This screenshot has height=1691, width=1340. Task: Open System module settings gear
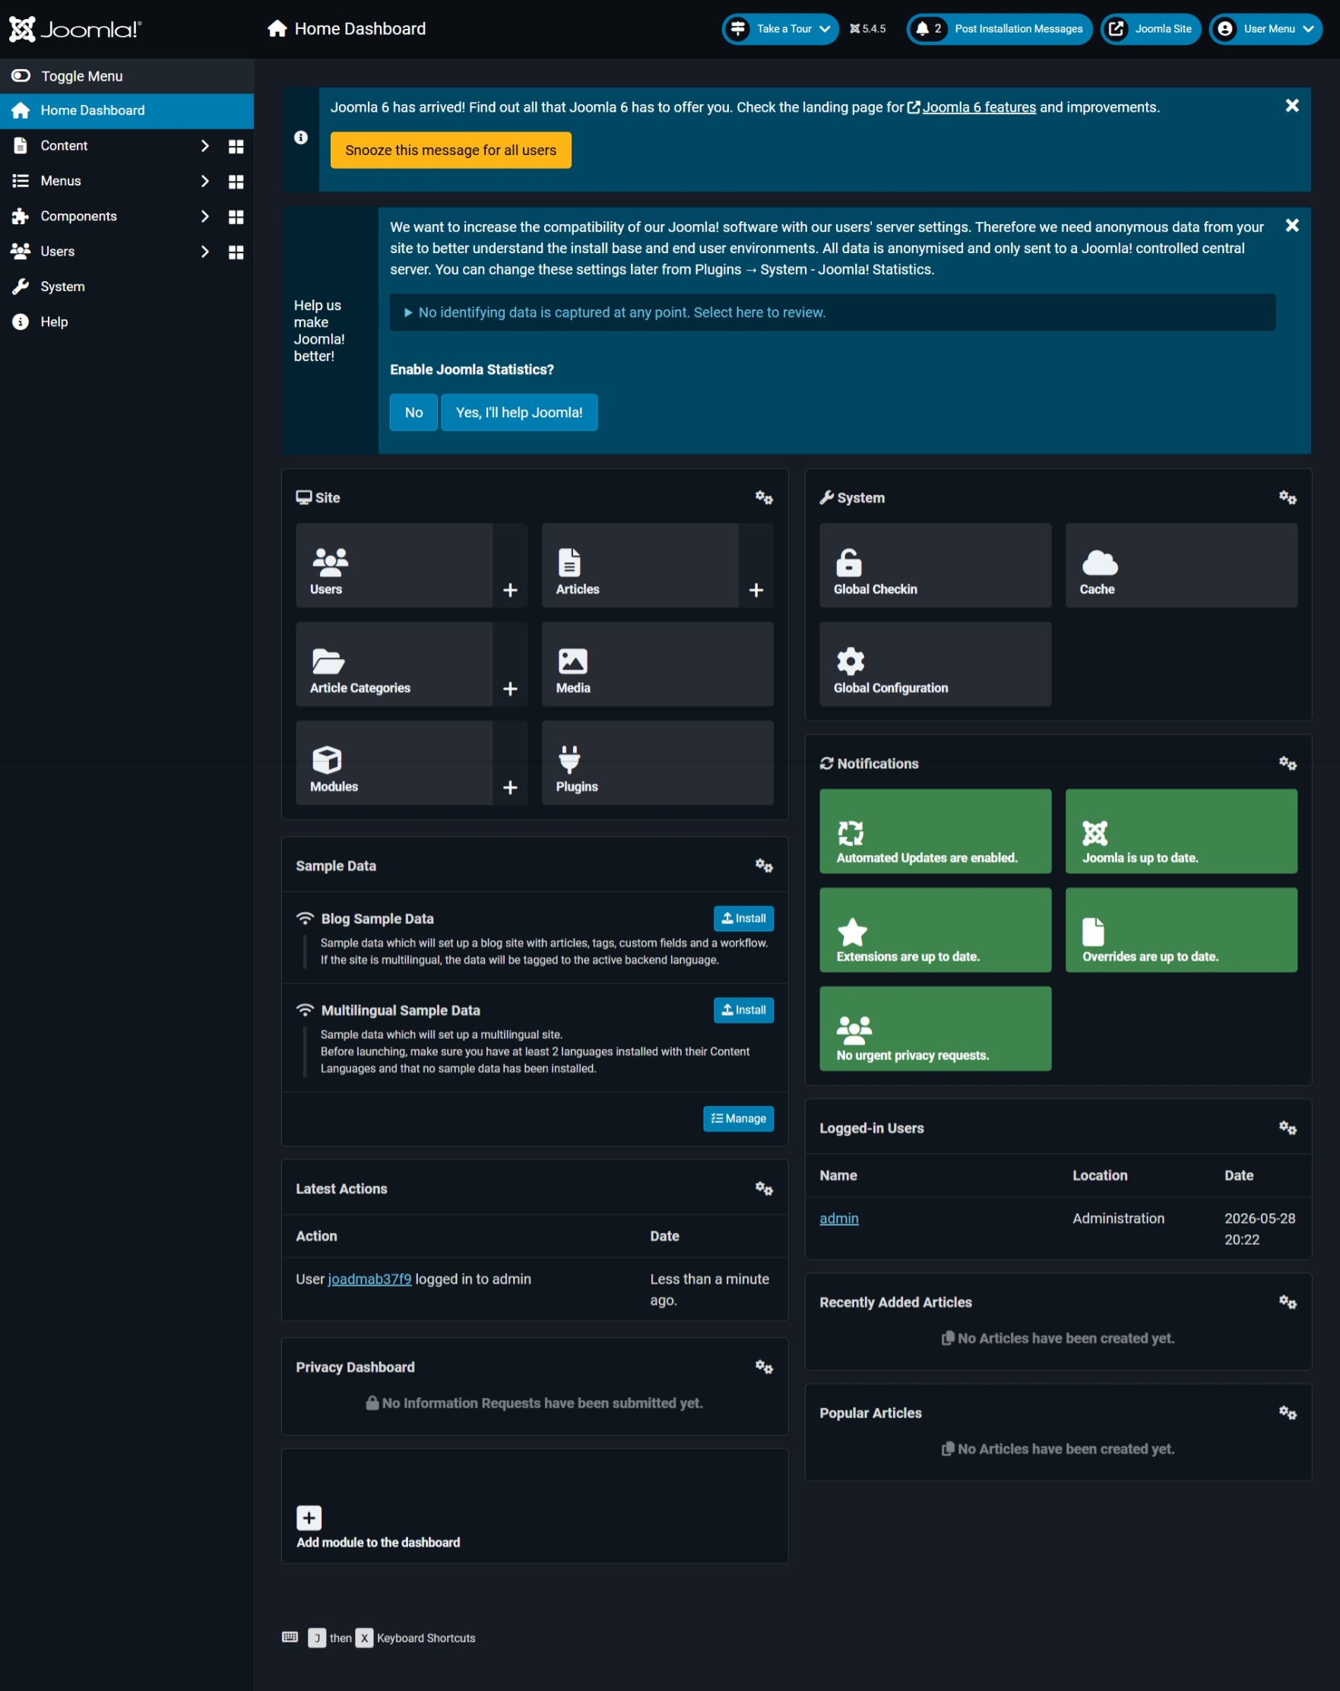pyautogui.click(x=1288, y=497)
